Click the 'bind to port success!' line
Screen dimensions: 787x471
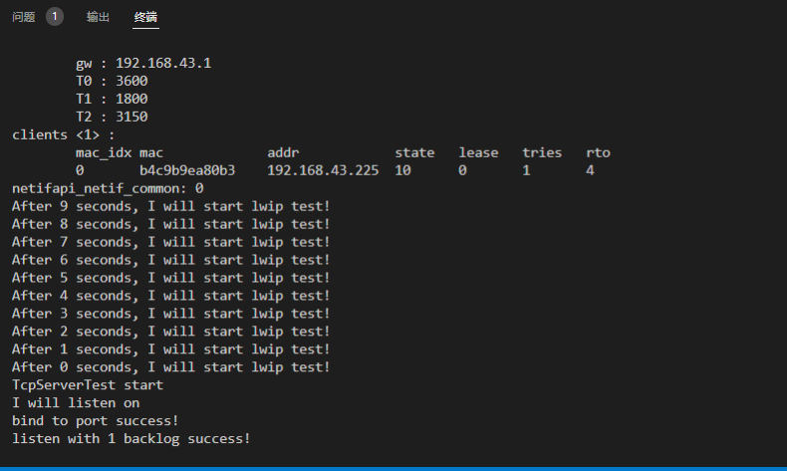pos(96,421)
